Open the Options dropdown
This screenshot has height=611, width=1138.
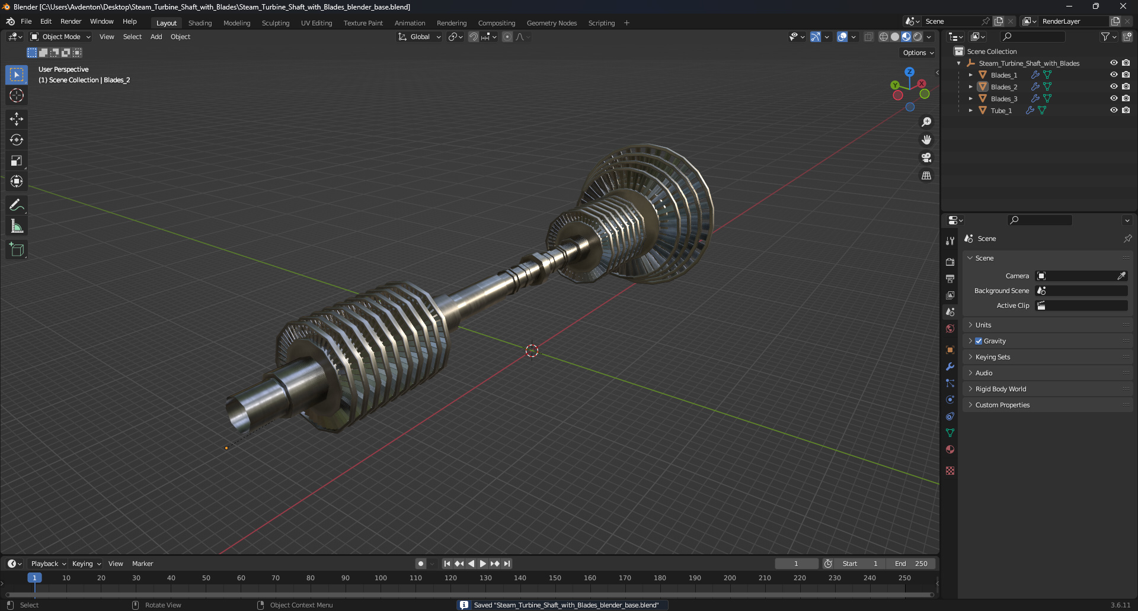[x=918, y=53]
